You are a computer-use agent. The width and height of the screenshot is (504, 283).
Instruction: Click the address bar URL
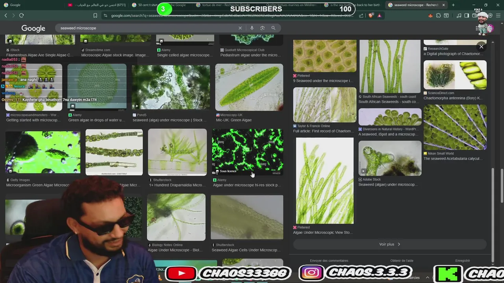click(232, 15)
